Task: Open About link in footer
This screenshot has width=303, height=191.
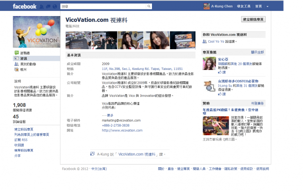Action: pyautogui.click(x=161, y=169)
